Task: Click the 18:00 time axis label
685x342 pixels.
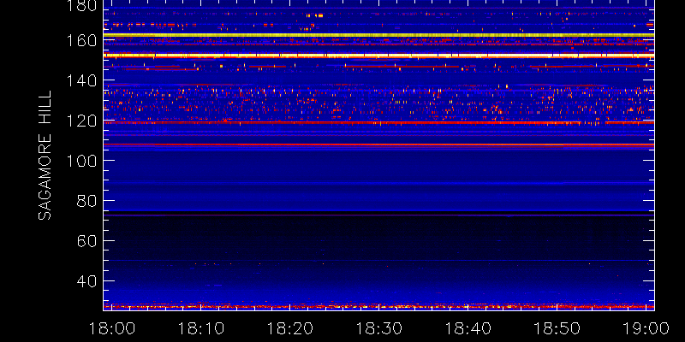Action: pos(112,328)
